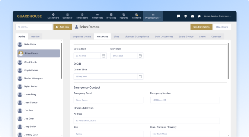Open the Staff Documents tab

(x=164, y=36)
